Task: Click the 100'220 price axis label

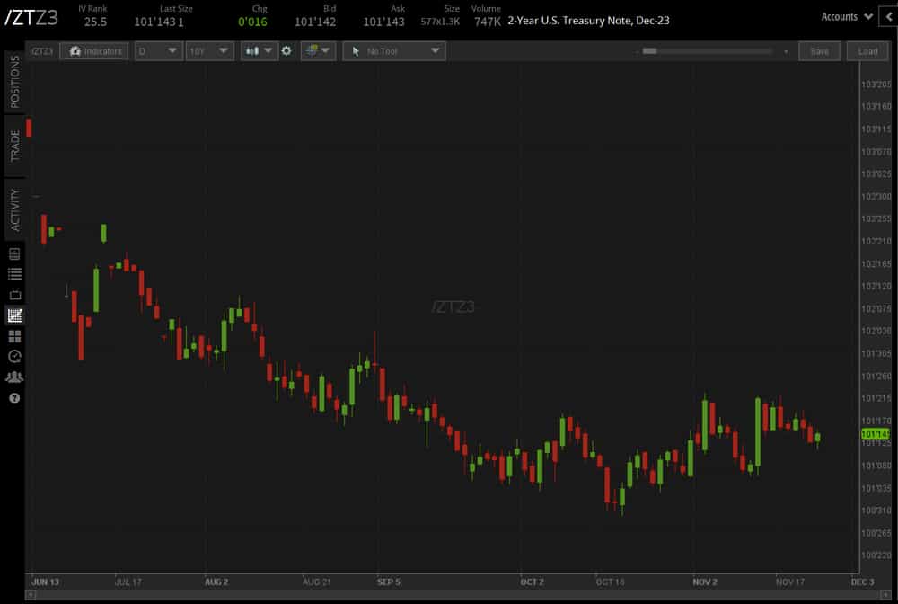Action: [876, 555]
